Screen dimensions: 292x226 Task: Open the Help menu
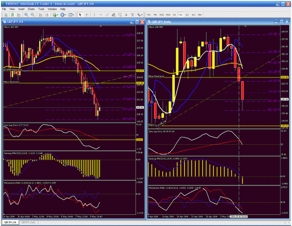pyautogui.click(x=63, y=9)
